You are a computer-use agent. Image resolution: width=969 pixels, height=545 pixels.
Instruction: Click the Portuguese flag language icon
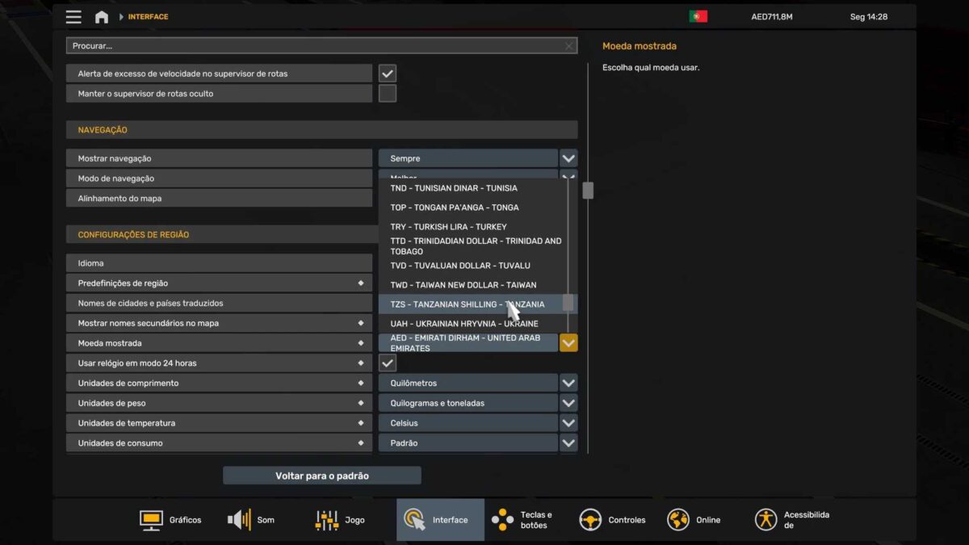[698, 16]
